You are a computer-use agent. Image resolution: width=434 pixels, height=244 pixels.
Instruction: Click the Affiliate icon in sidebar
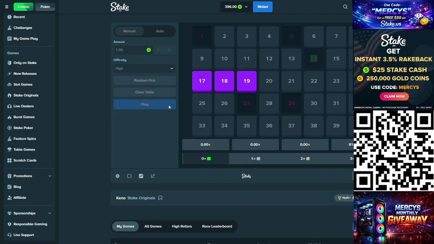coord(9,198)
